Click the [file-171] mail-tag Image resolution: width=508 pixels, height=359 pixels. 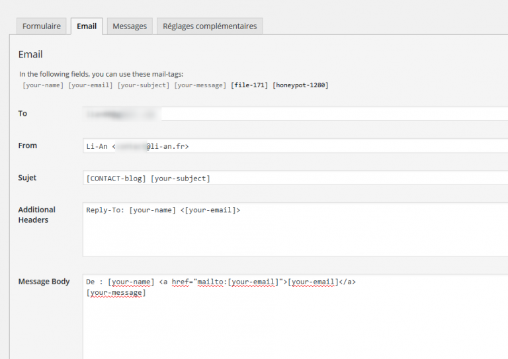coord(249,85)
